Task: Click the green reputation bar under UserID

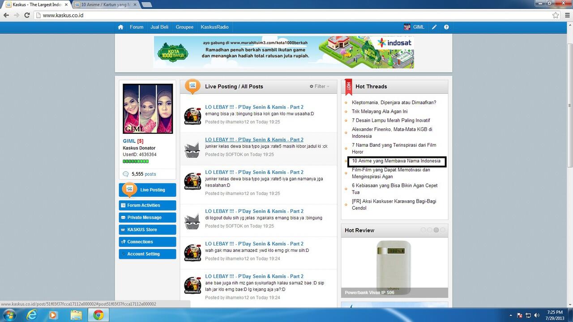Action: point(136,161)
